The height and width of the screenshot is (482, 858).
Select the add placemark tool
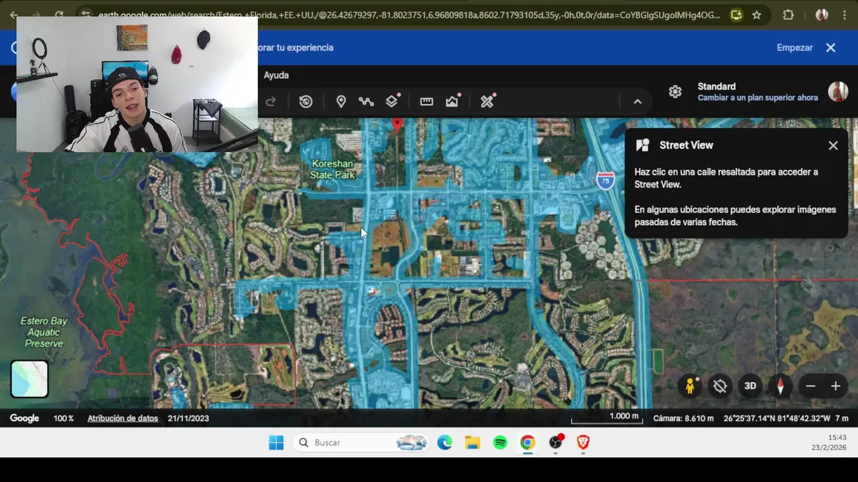pyautogui.click(x=341, y=102)
